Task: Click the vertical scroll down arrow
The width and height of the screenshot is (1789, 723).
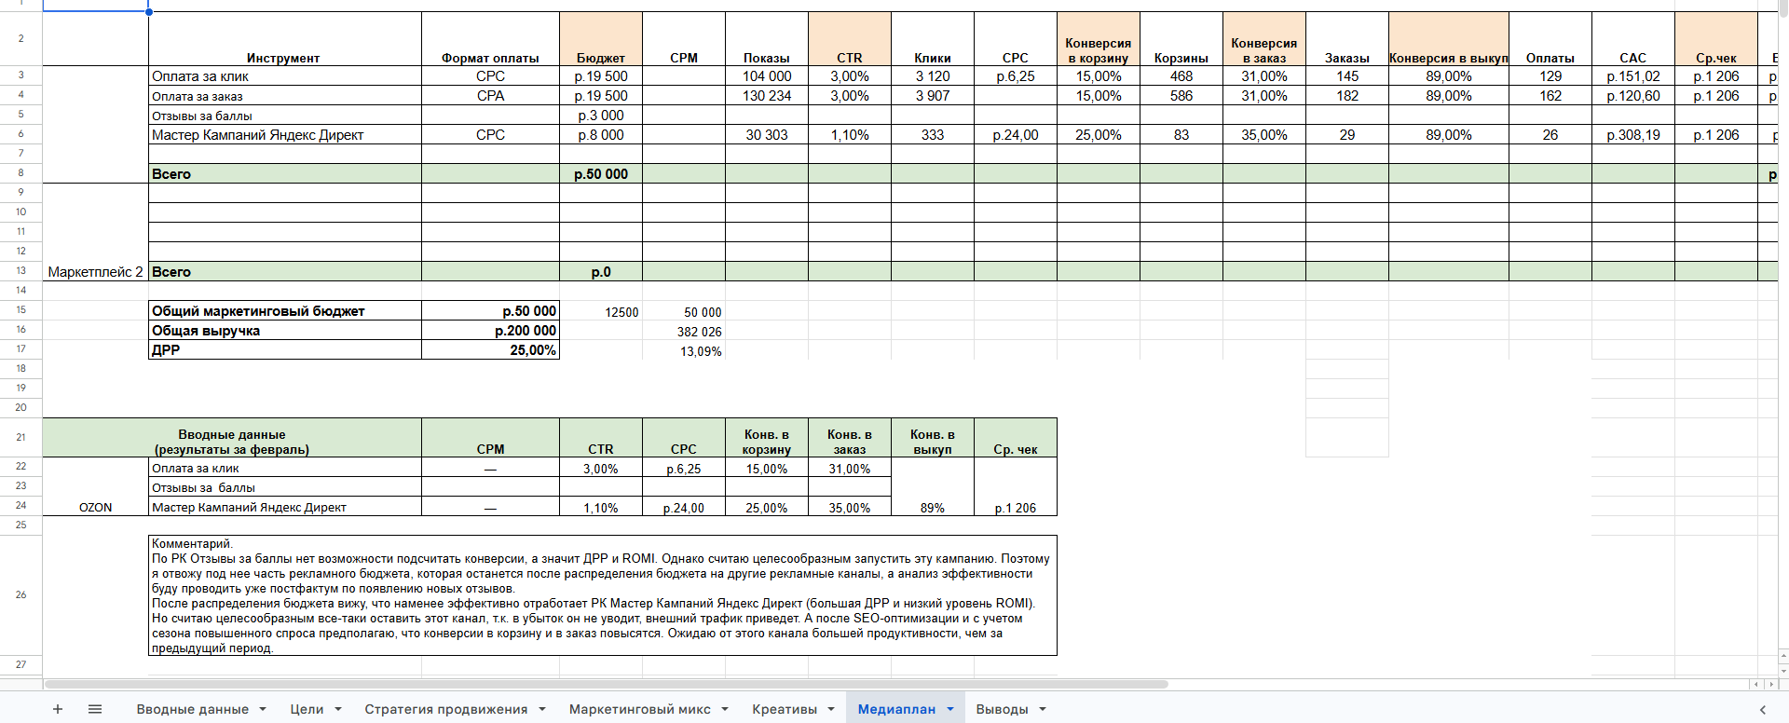Action: 1783,670
